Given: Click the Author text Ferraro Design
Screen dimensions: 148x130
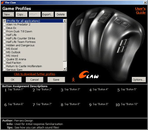Looking at the screenshot, I should click(24, 121).
